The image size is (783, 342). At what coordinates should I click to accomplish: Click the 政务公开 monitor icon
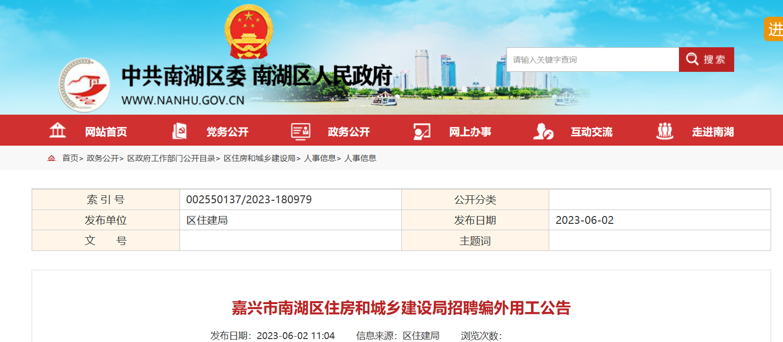tap(301, 131)
